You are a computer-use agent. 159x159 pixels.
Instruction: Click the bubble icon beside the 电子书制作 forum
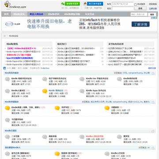[x=45, y=79]
